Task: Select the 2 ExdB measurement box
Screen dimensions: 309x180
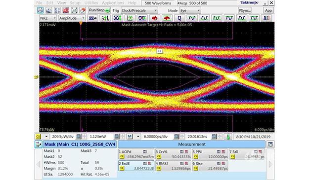Action: click(x=136, y=166)
